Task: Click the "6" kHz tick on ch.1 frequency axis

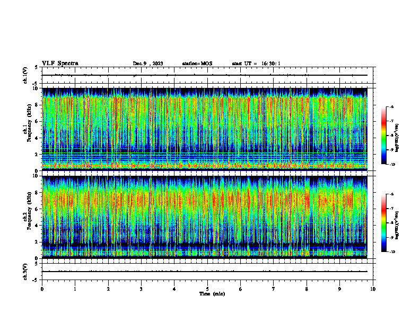Action: (x=37, y=121)
